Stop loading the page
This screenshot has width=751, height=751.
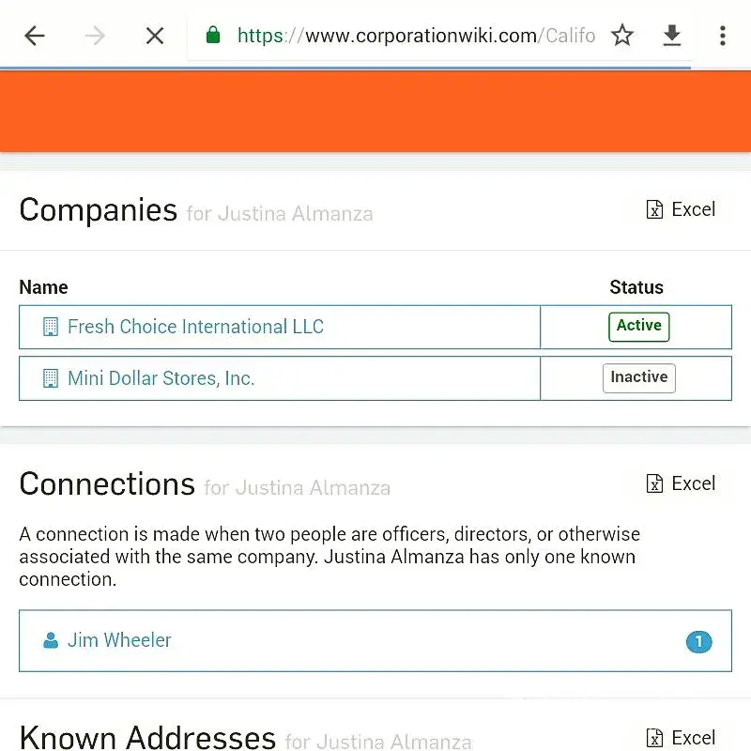[x=155, y=36]
